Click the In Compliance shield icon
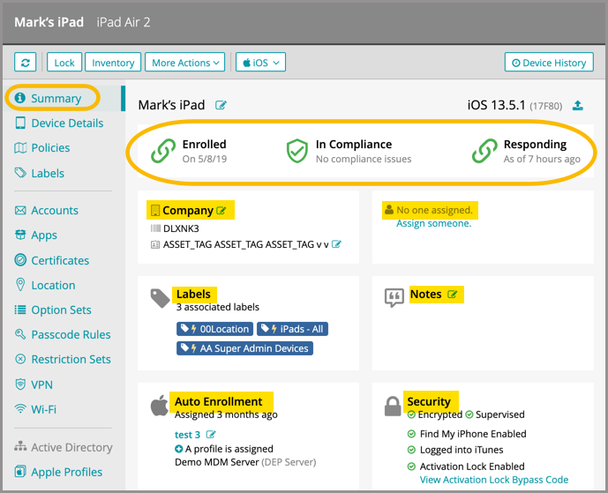The width and height of the screenshot is (608, 493). (296, 151)
